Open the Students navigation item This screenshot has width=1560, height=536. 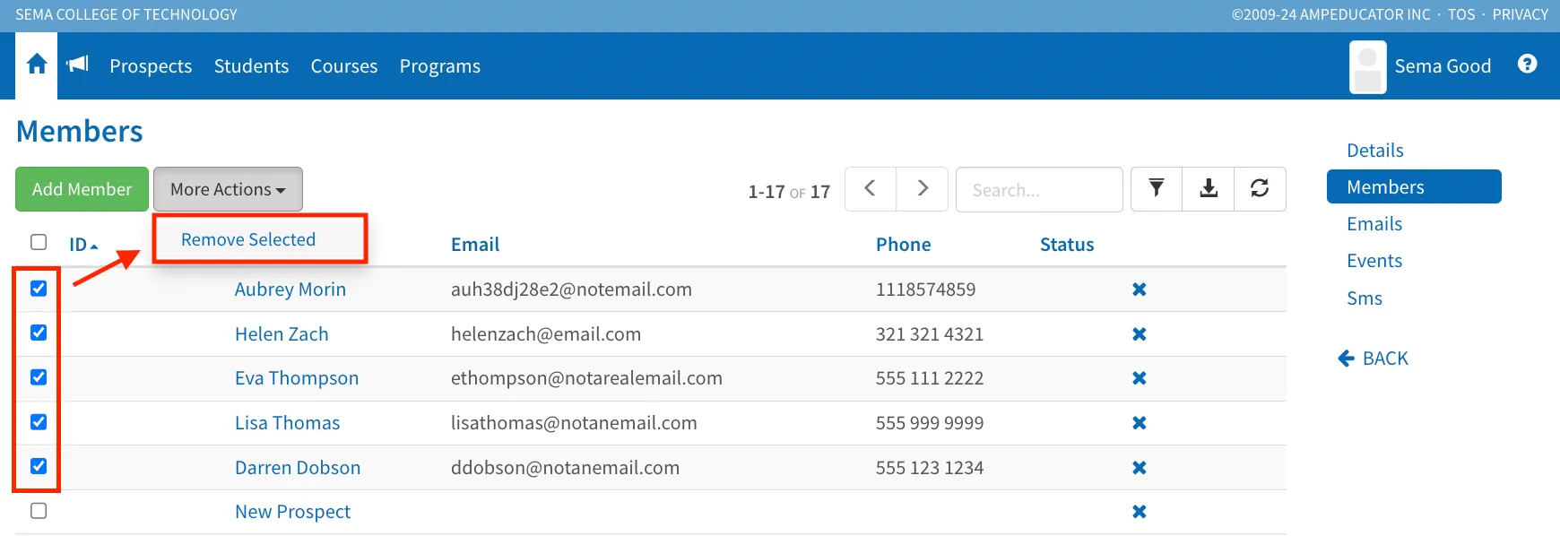tap(251, 66)
